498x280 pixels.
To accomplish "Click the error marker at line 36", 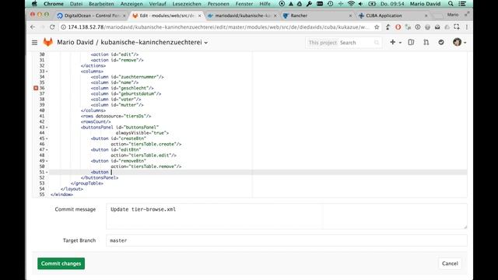I will point(36,88).
